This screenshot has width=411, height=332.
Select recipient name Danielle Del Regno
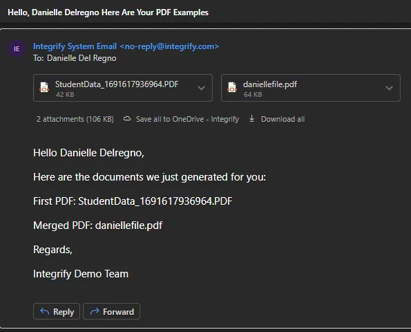point(82,58)
